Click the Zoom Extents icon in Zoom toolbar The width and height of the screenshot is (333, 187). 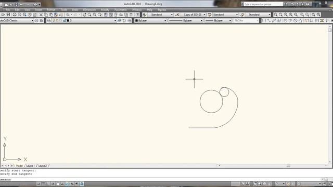(x=318, y=15)
